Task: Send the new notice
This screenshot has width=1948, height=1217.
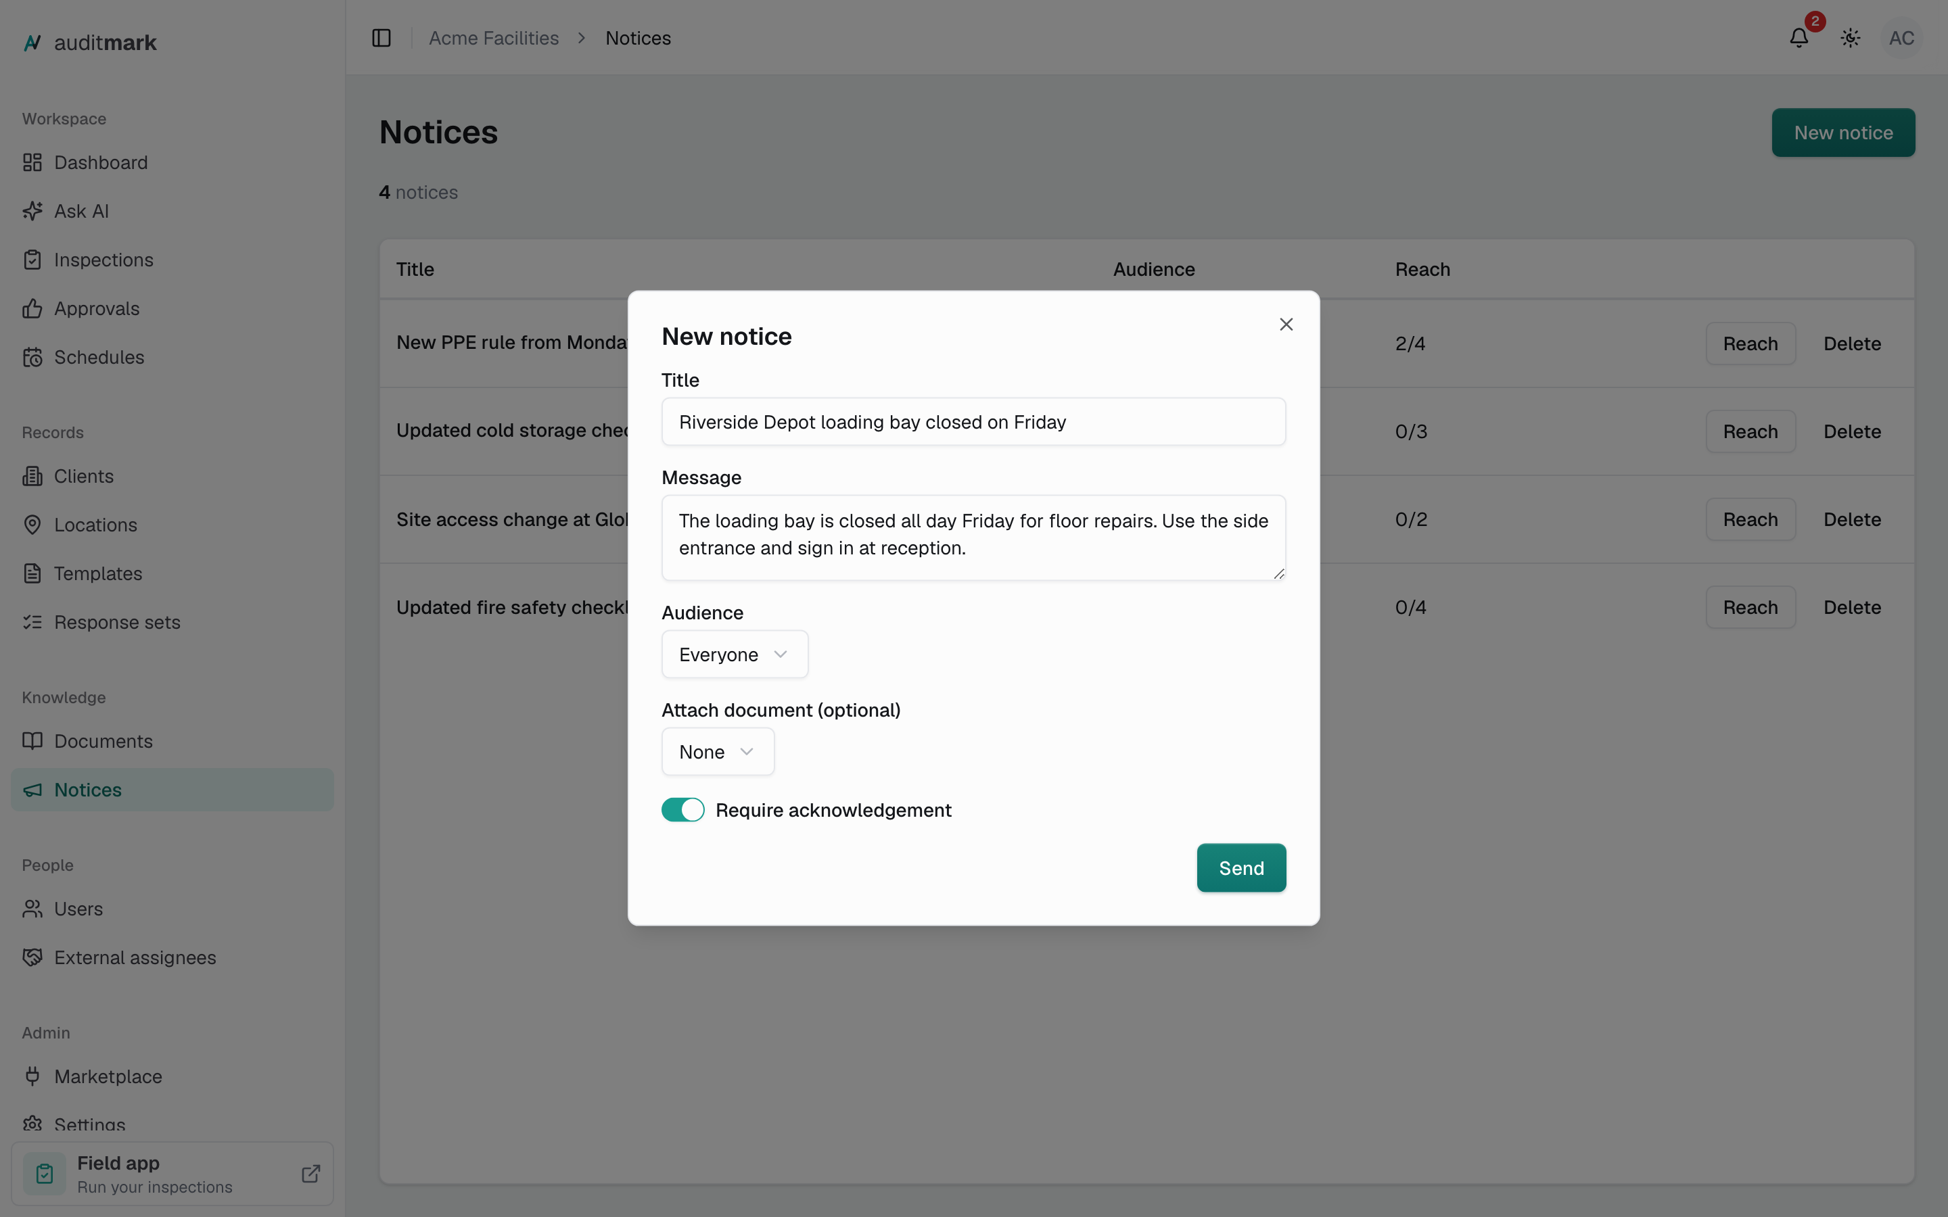Action: click(1240, 867)
